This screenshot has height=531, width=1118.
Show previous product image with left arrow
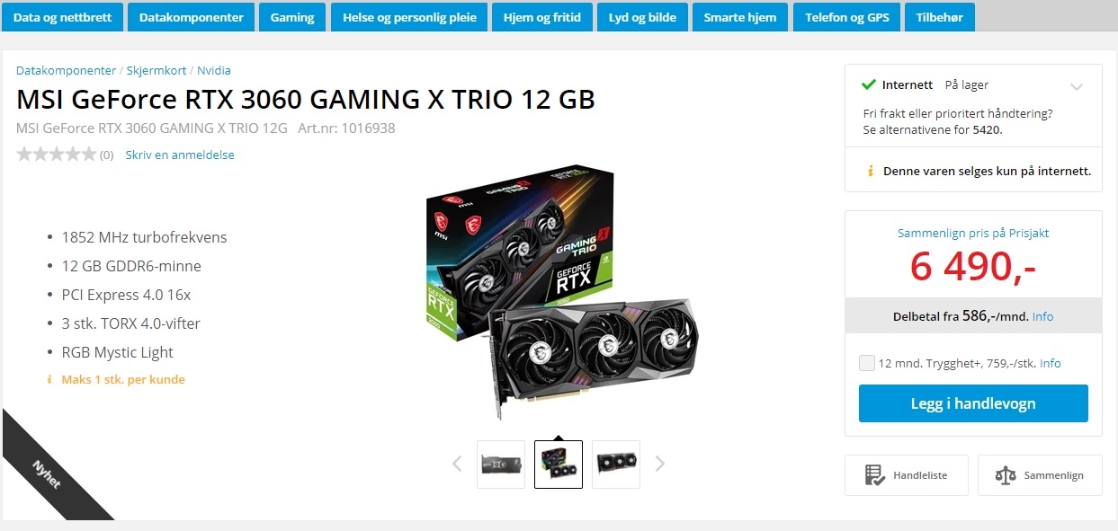[x=457, y=464]
